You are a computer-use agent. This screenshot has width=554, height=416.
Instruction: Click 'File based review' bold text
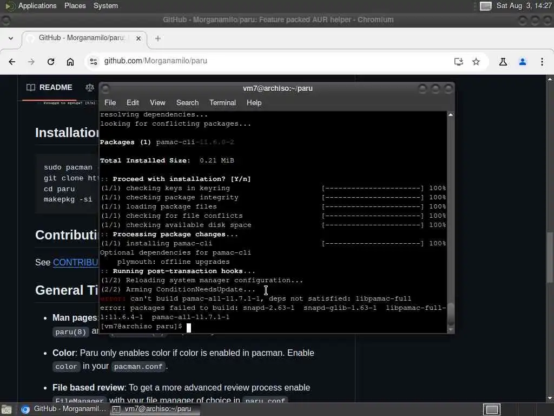click(89, 388)
